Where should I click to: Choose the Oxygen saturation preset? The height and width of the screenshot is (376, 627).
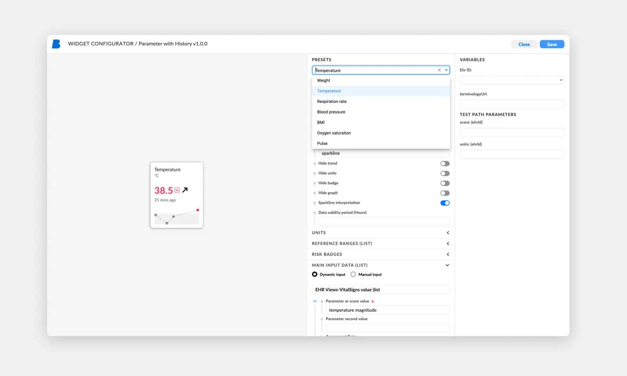[x=381, y=133]
